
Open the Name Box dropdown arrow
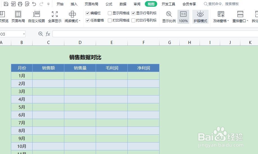pos(24,34)
